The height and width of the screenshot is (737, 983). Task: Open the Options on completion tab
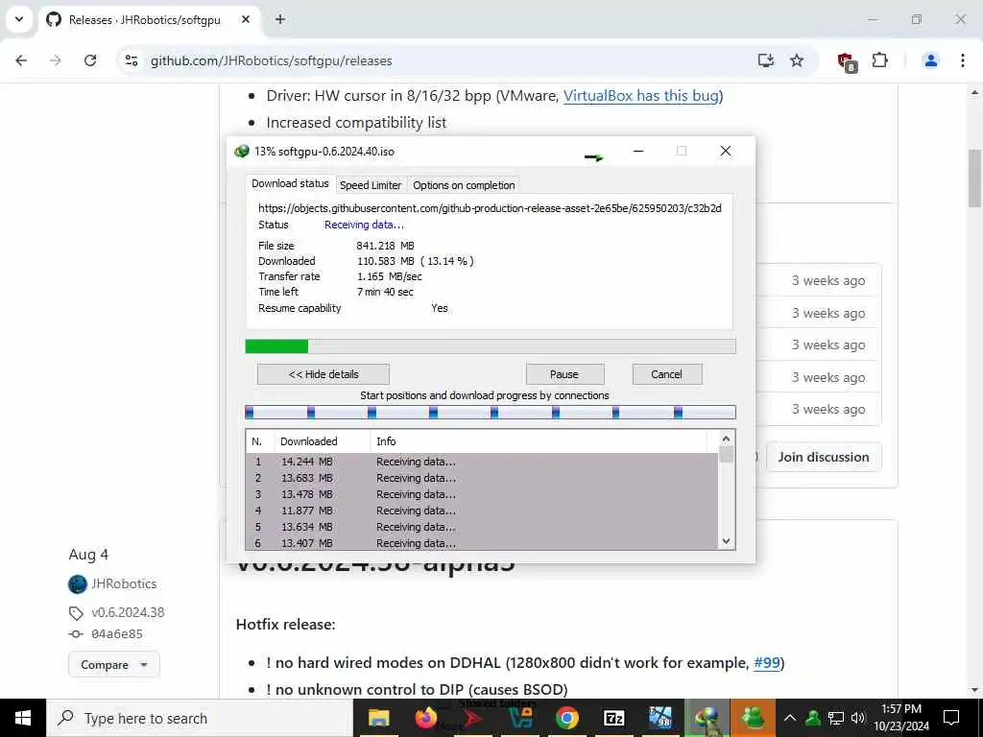(x=464, y=185)
